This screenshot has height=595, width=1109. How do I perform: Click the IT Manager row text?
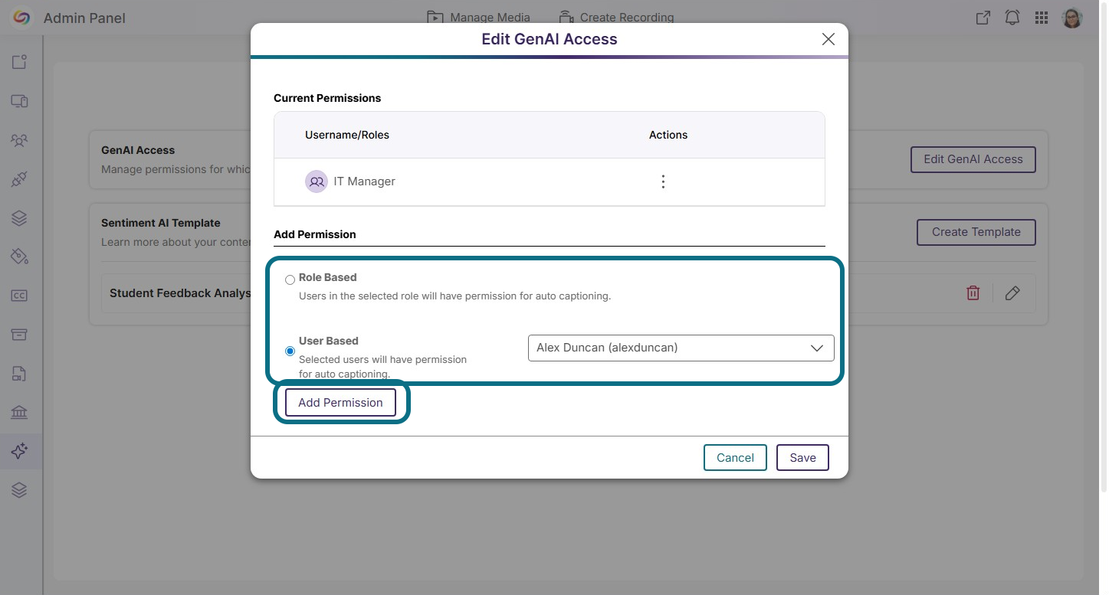(364, 181)
